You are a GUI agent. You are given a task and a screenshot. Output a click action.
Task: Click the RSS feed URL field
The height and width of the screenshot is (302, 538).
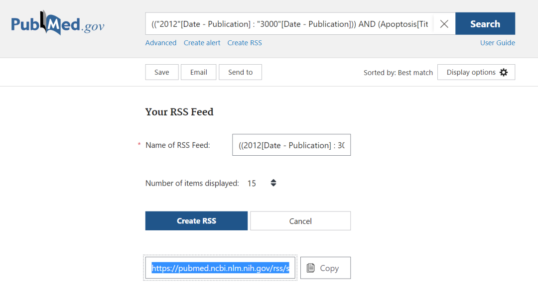[220, 268]
